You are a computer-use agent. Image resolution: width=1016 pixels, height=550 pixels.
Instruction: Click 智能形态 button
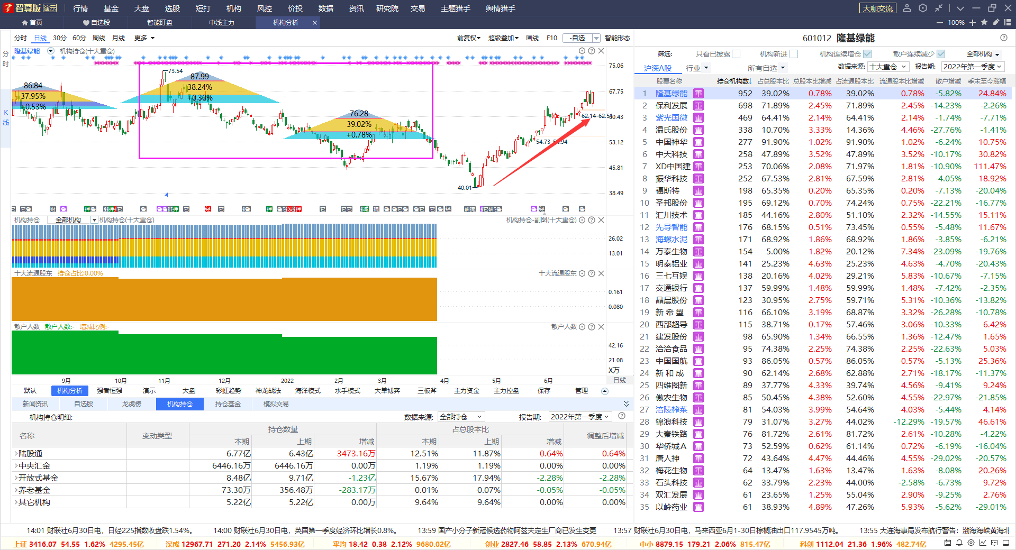point(618,38)
